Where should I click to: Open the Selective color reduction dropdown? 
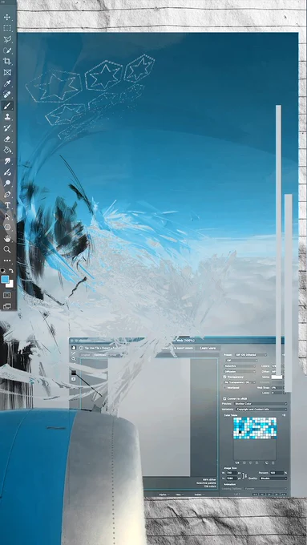pyautogui.click(x=240, y=366)
